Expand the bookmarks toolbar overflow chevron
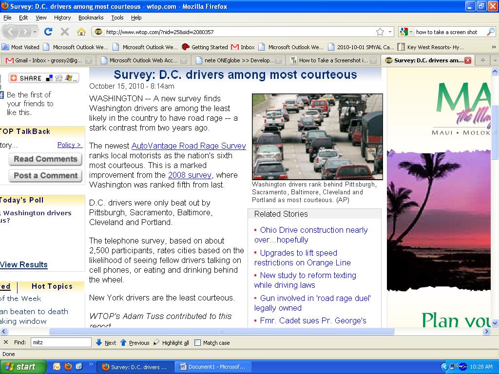 click(x=494, y=47)
